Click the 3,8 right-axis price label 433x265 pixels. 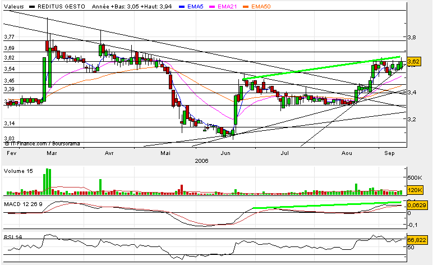[412, 37]
